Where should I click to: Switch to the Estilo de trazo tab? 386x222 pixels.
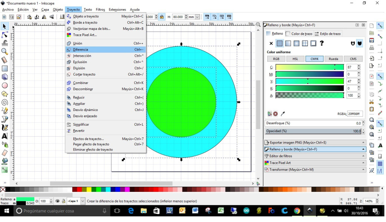point(328,34)
